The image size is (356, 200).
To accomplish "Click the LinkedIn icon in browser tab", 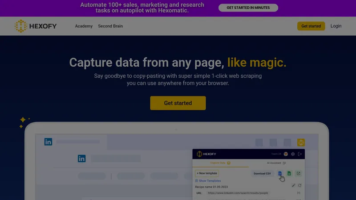I will point(48,142).
